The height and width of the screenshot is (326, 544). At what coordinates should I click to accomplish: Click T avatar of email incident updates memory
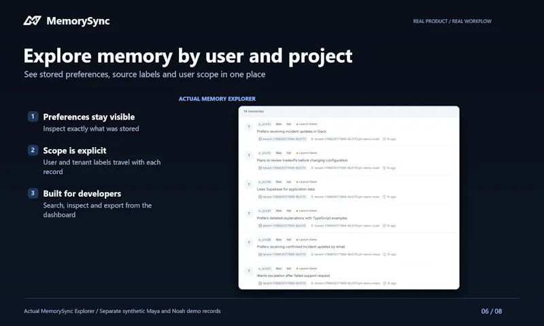pyautogui.click(x=249, y=242)
